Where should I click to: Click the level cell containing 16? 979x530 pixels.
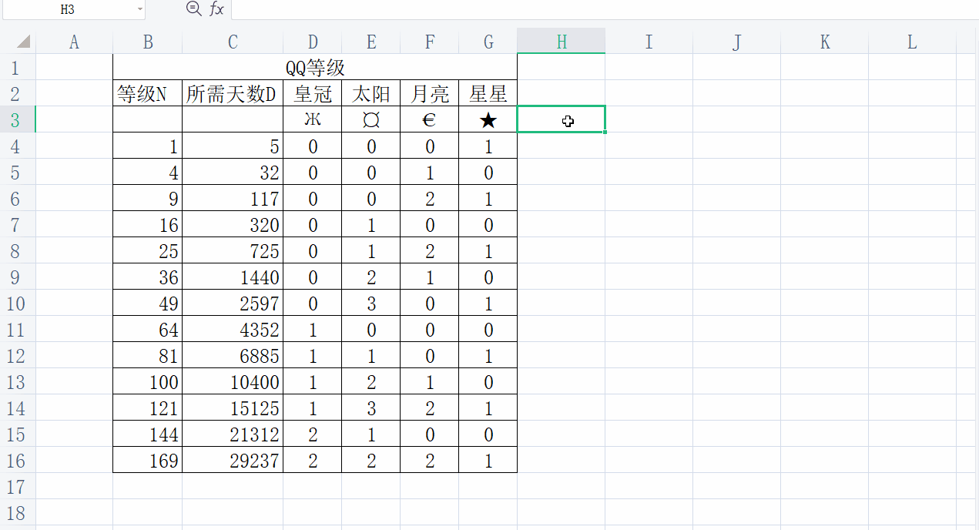point(147,225)
